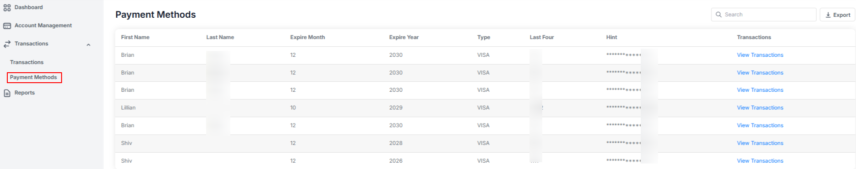
Task: Open the Dashboard grid icon
Action: point(7,7)
